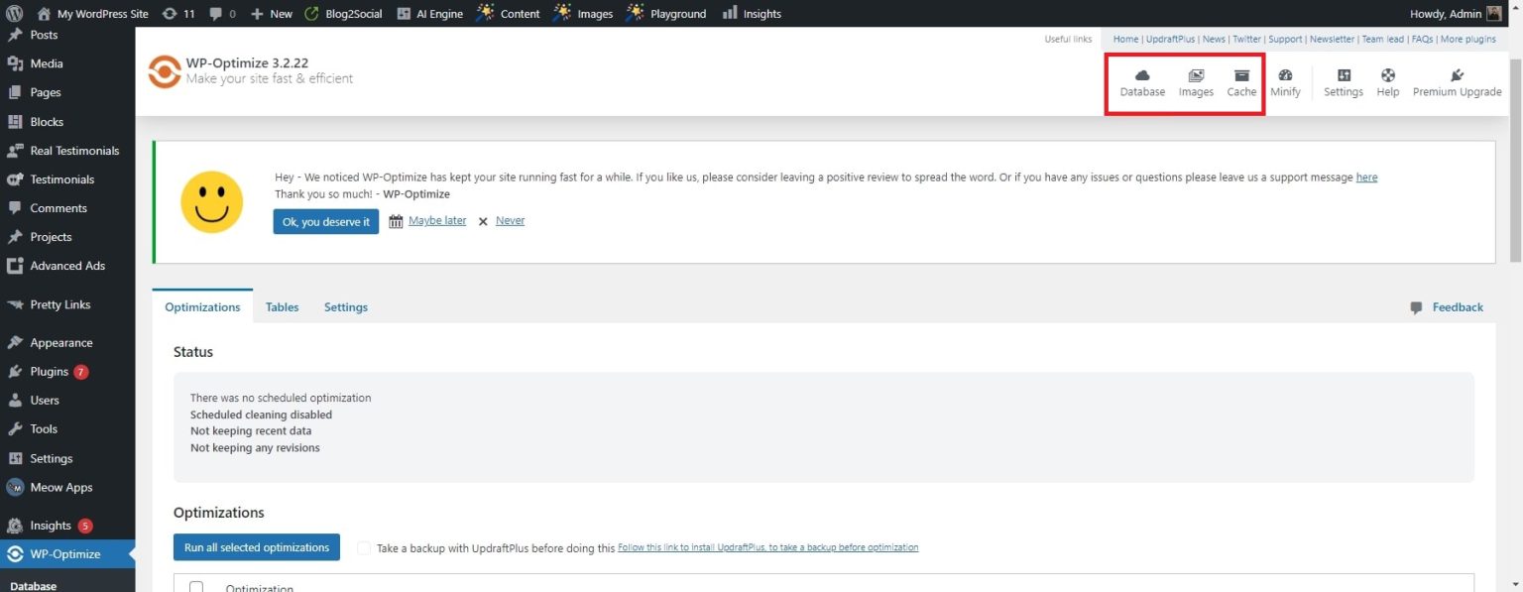The image size is (1523, 592).
Task: Click Run all selected optimizations
Action: point(256,546)
